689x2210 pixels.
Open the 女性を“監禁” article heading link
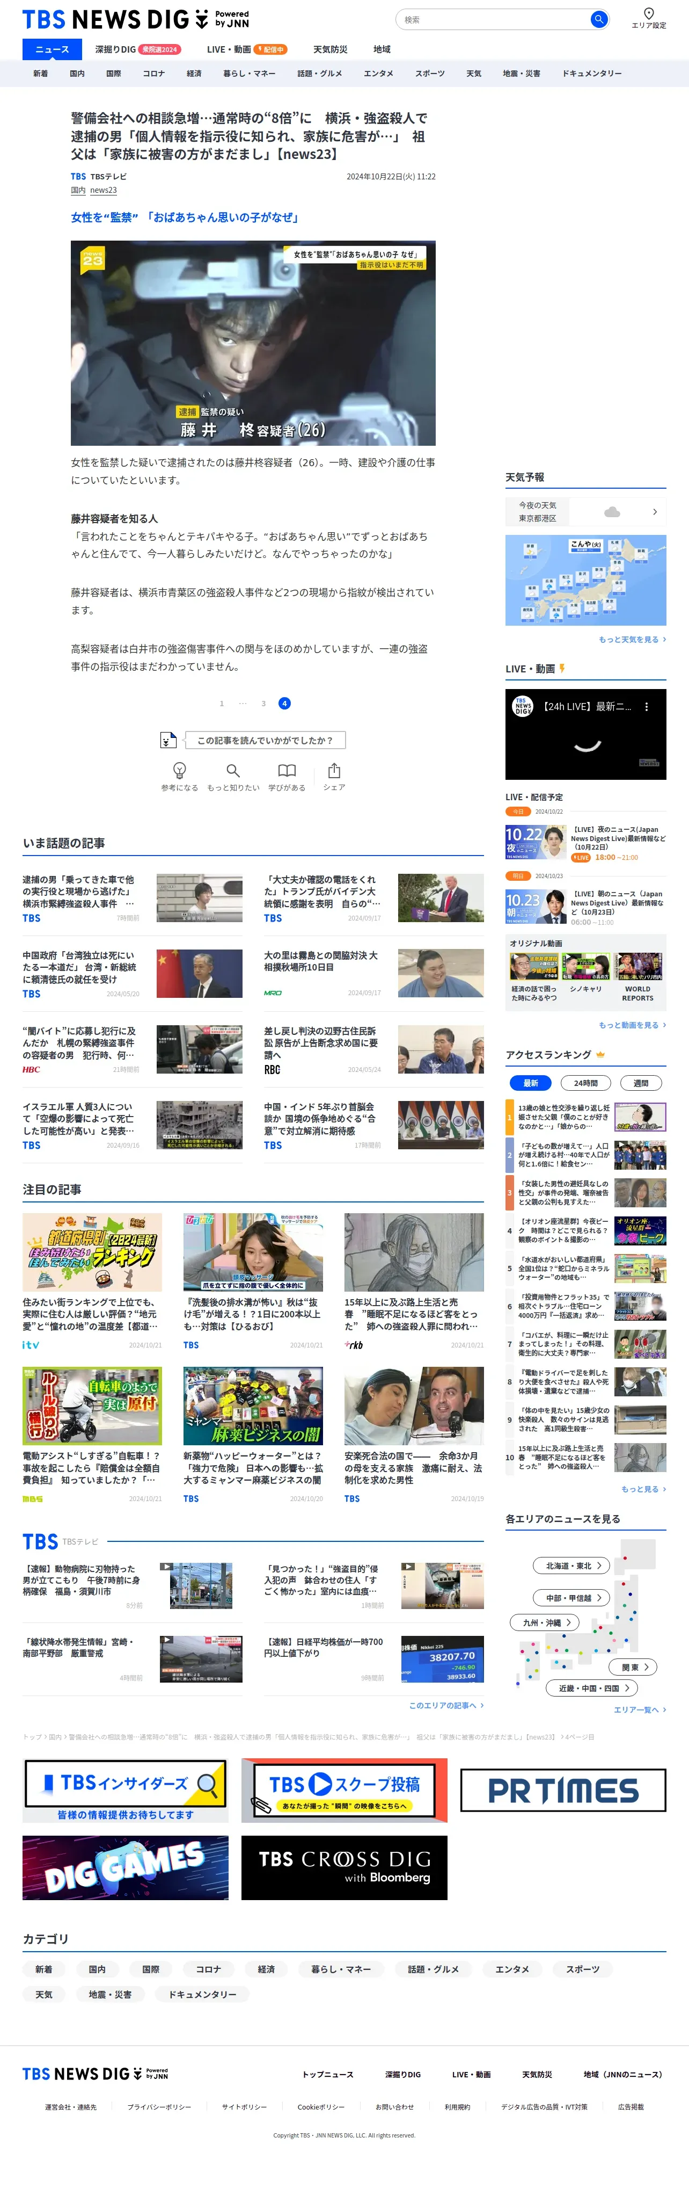186,218
